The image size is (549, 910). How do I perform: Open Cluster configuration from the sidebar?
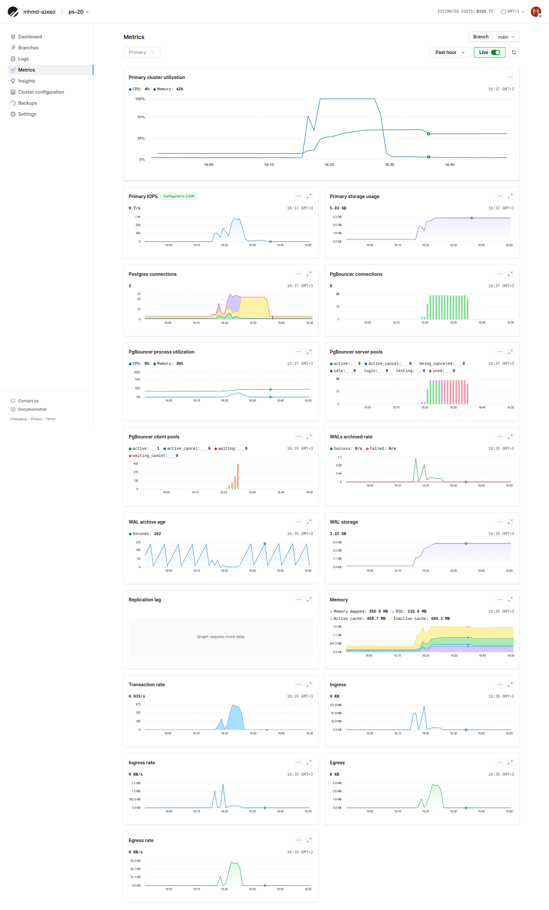point(41,92)
